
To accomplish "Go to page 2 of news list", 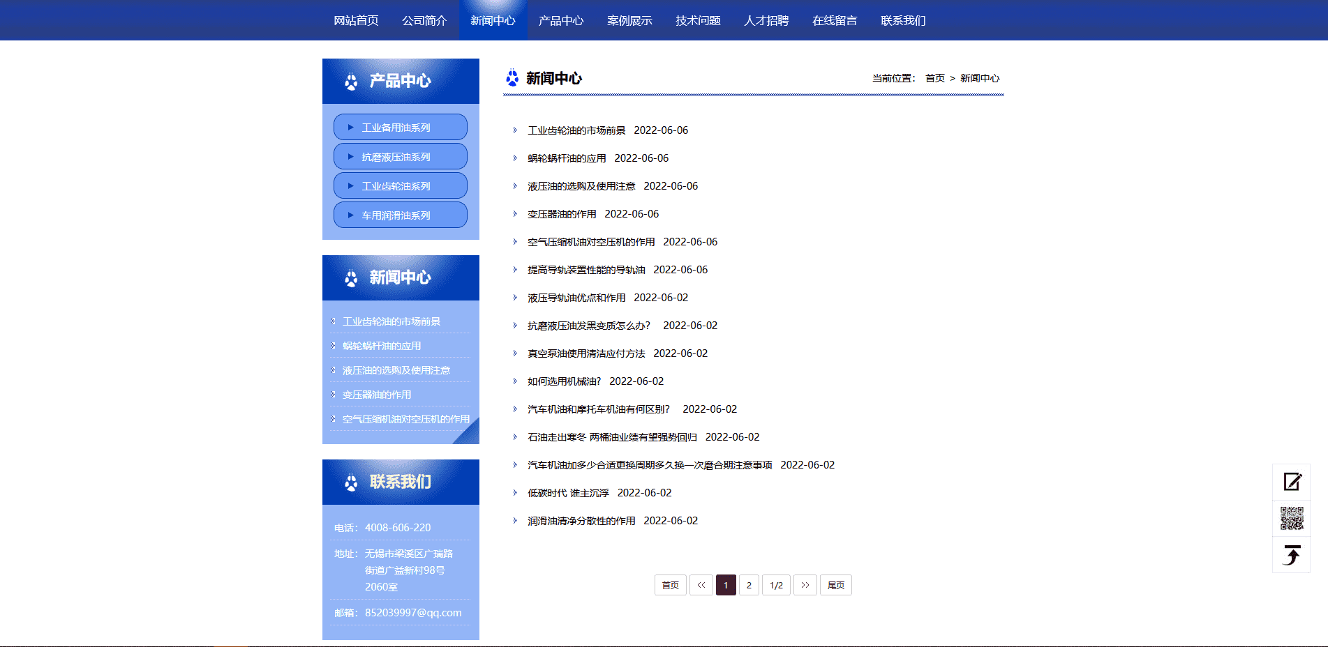I will [749, 585].
